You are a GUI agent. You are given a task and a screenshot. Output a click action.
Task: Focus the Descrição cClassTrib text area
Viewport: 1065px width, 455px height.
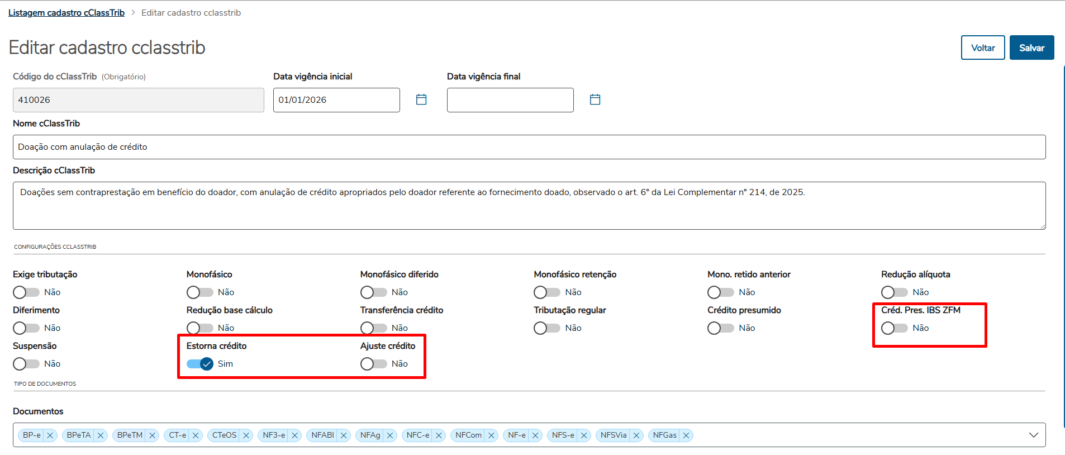(529, 205)
